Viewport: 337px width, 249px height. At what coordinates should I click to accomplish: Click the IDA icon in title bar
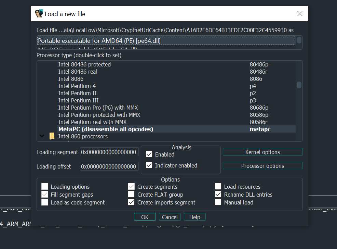(x=39, y=14)
